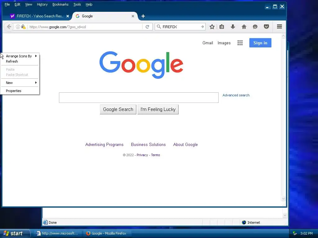Show site information via the info icon

tap(18, 27)
